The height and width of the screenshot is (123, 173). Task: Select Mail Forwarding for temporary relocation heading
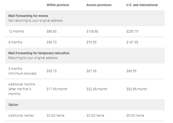pyautogui.click(x=39, y=53)
